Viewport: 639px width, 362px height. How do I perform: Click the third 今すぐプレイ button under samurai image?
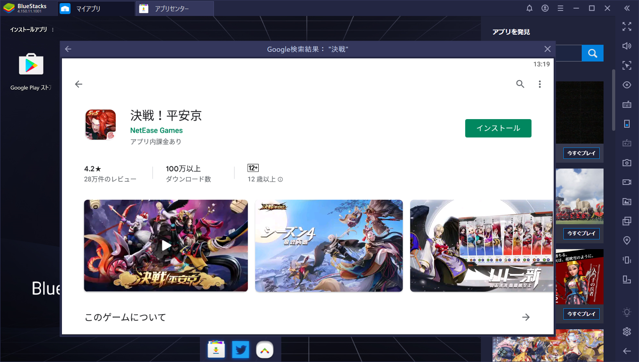coord(581,314)
